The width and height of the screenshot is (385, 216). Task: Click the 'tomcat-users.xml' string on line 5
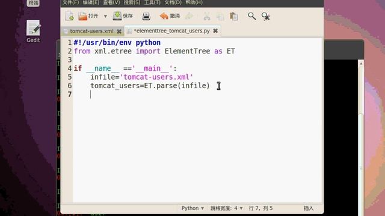point(156,77)
